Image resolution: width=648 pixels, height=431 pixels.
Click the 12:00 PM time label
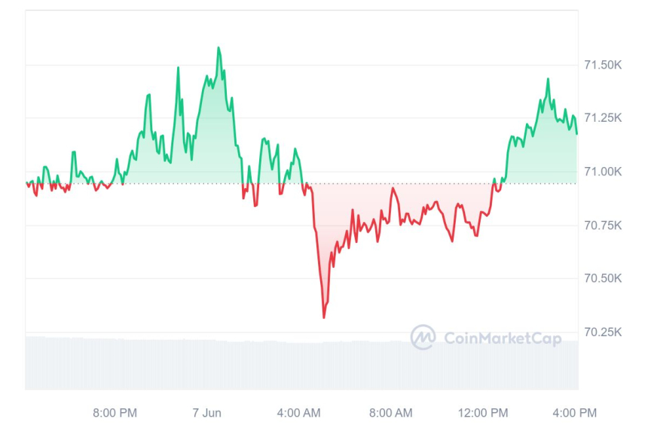tap(484, 412)
